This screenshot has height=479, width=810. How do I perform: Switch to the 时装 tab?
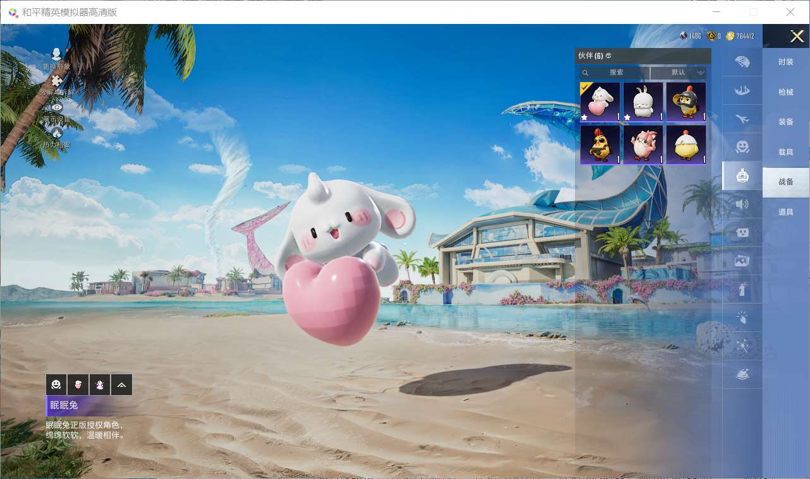[785, 62]
